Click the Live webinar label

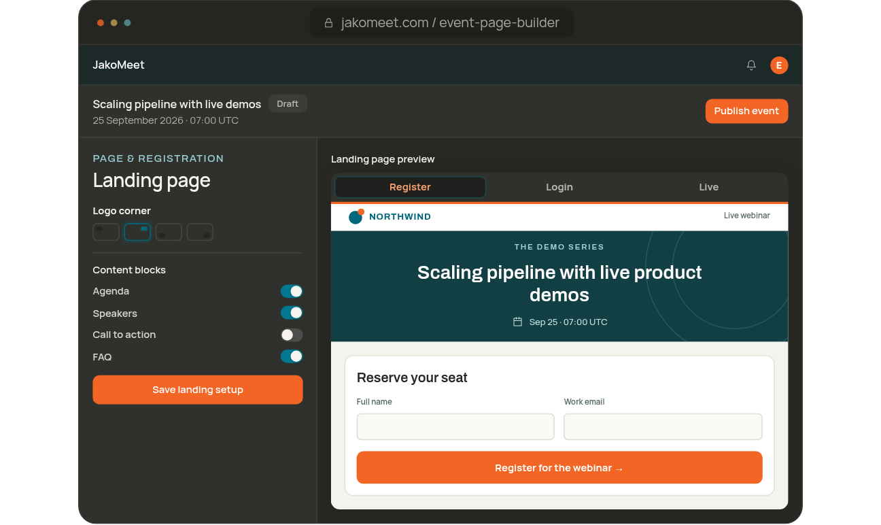(747, 216)
